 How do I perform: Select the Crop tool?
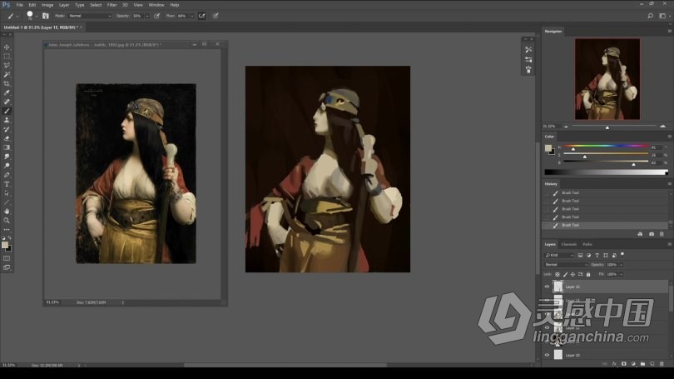tap(7, 83)
